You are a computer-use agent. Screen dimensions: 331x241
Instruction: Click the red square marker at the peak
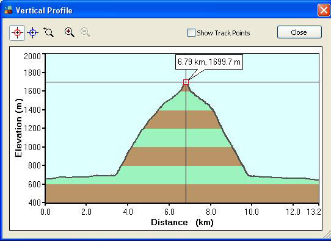click(186, 82)
